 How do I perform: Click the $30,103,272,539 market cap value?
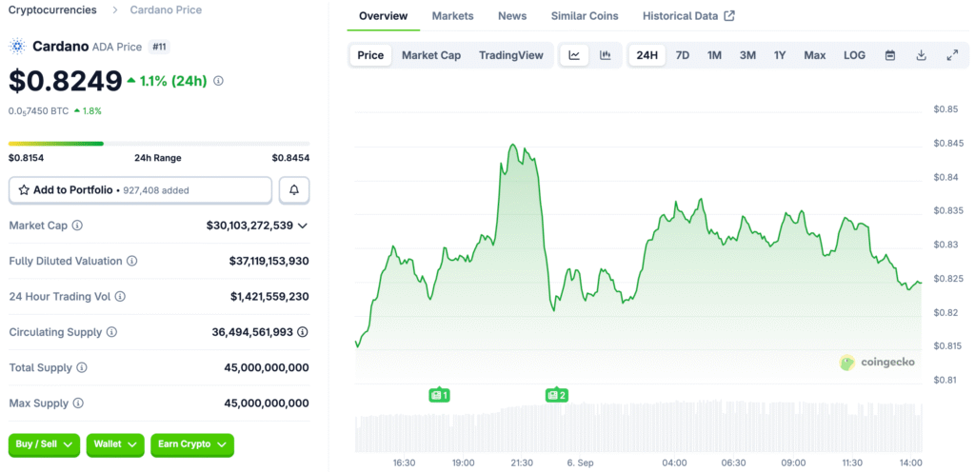(x=249, y=226)
